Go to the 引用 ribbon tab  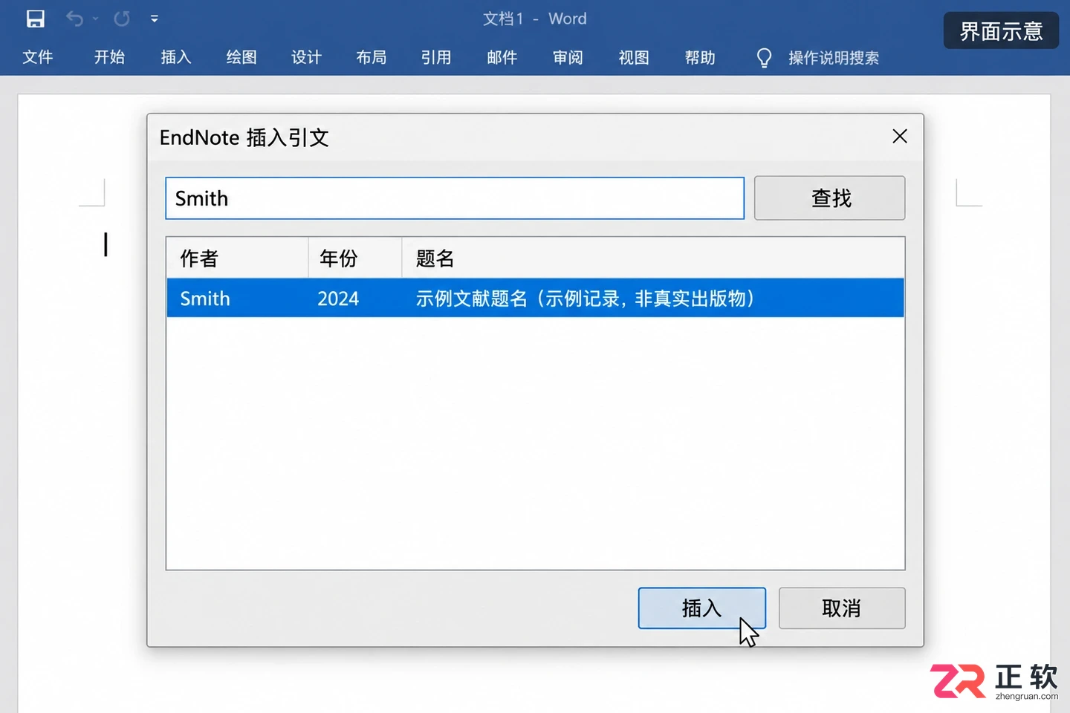tap(436, 58)
